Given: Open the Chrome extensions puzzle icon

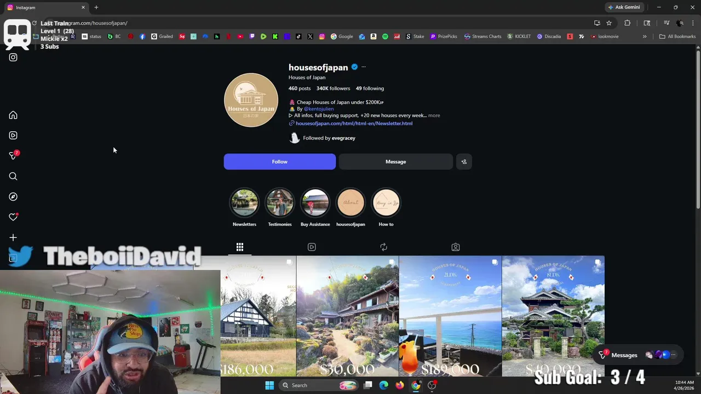Looking at the screenshot, I should (x=628, y=23).
